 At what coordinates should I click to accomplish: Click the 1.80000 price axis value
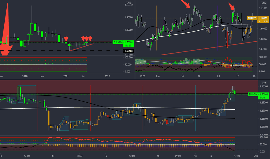point(129,30)
